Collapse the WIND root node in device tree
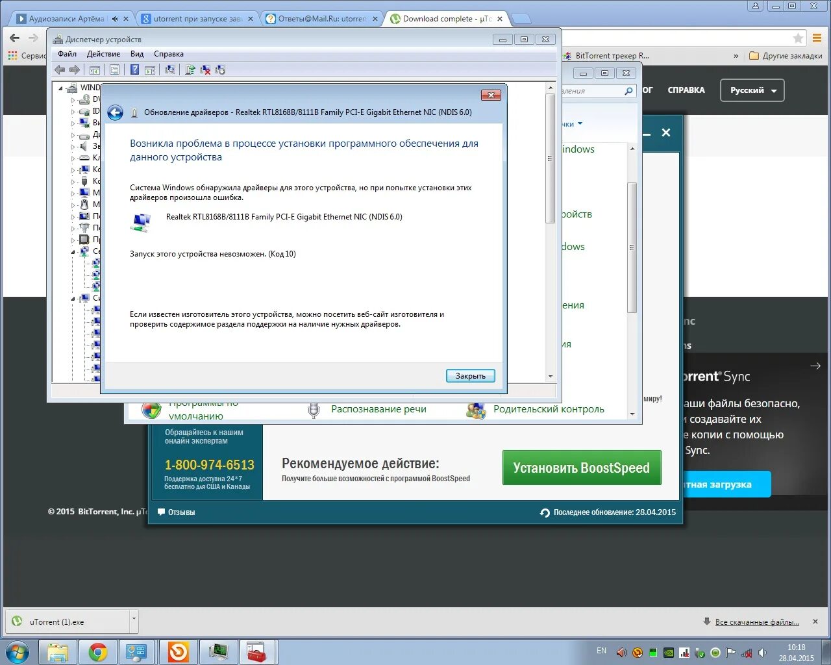The width and height of the screenshot is (831, 665). [x=61, y=88]
